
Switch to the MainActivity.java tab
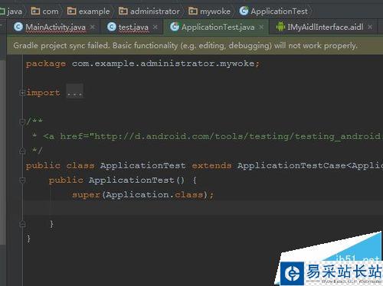click(55, 27)
